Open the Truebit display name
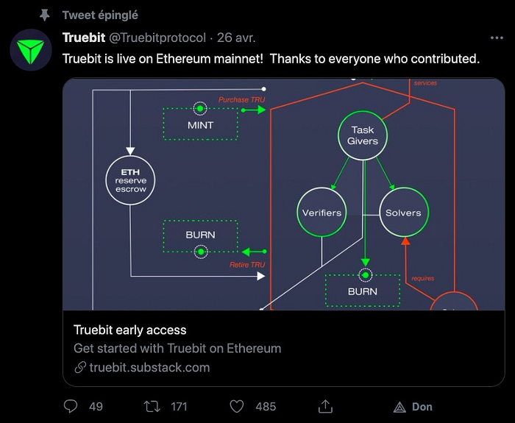This screenshot has height=423, width=515. [x=84, y=38]
